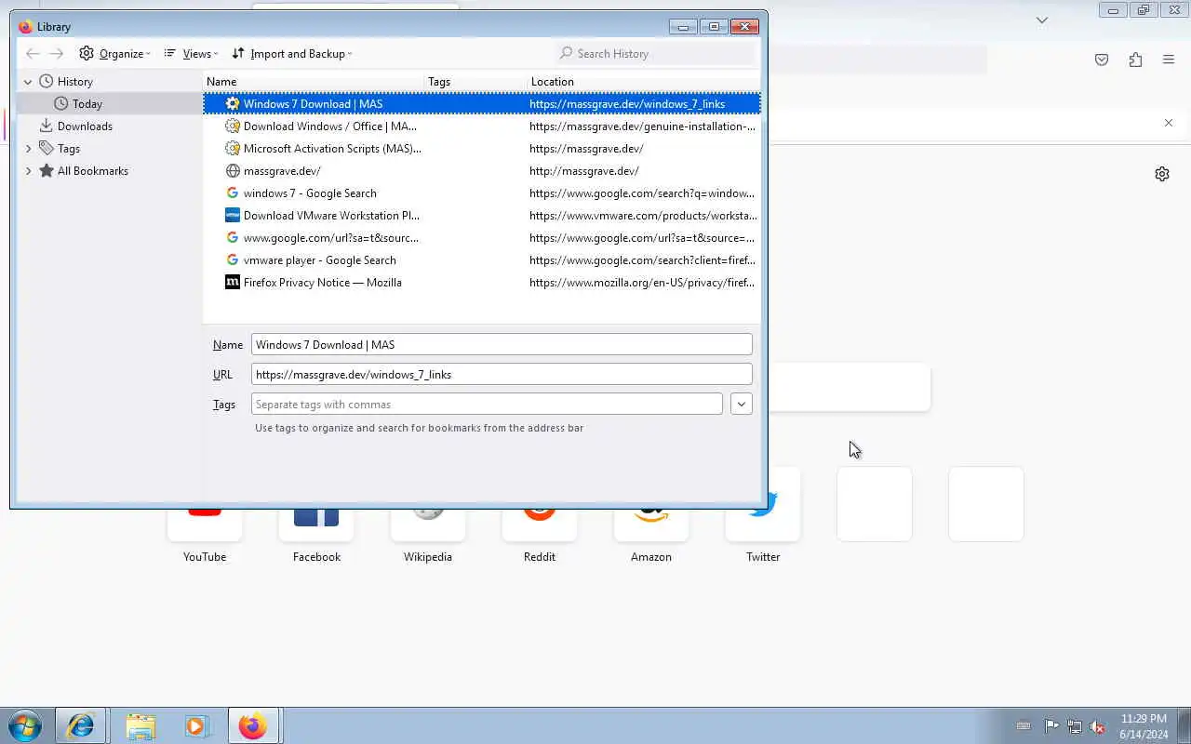Click the globe favicon of massgrave.dev/ row

click(x=233, y=171)
